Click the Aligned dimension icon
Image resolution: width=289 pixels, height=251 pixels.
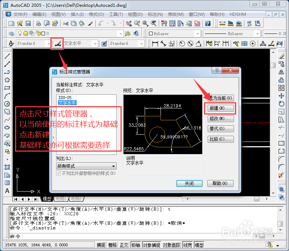(x=163, y=44)
